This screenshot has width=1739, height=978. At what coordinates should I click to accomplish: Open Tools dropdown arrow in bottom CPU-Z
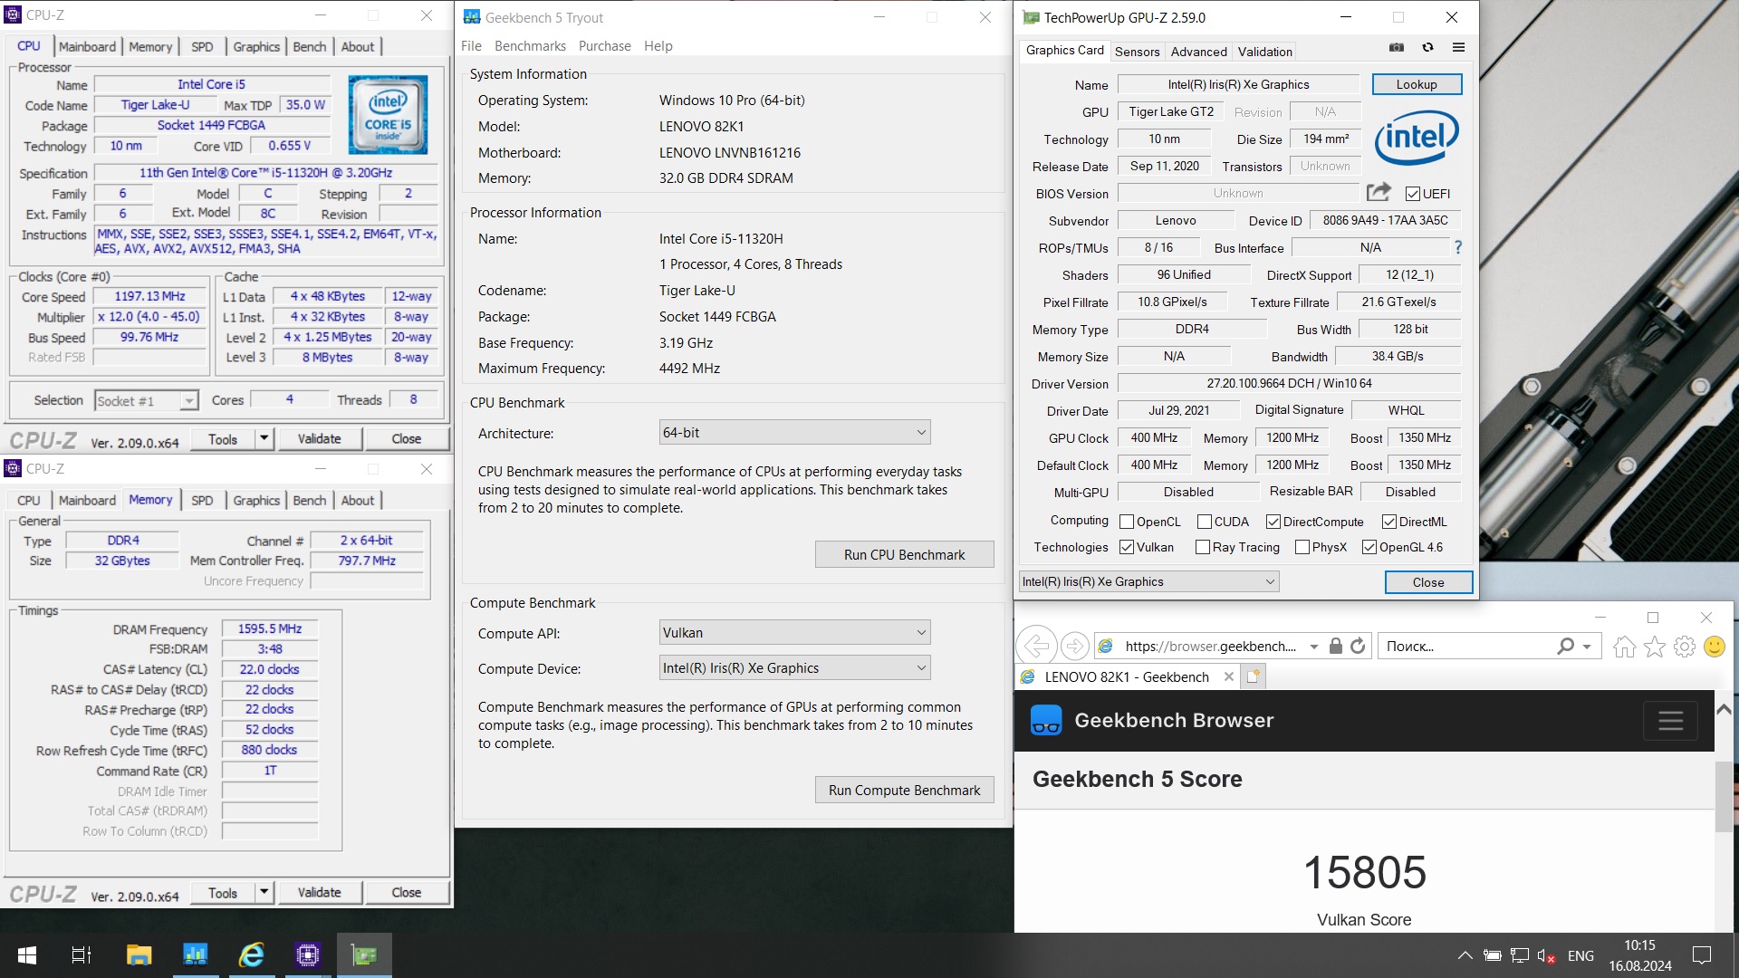tap(264, 892)
